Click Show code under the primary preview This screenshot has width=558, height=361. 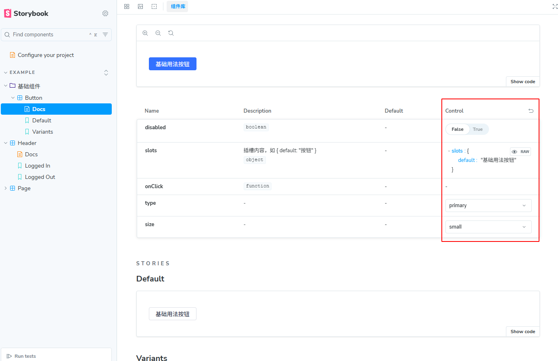522,82
